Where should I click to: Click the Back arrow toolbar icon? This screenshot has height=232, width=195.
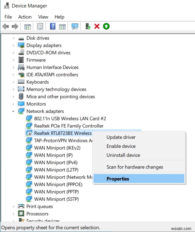pos(6,26)
